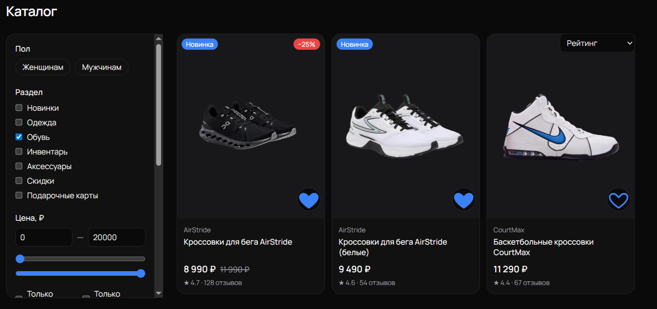Click the -25% discount badge
The image size is (657, 309).
[x=306, y=44]
